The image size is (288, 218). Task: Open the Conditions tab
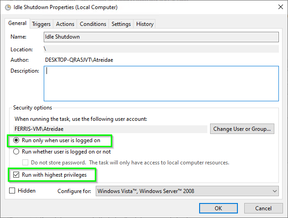point(93,24)
